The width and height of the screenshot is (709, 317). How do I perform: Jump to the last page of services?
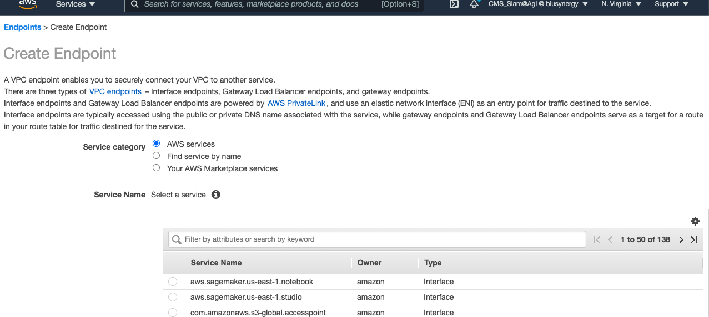[x=694, y=239]
